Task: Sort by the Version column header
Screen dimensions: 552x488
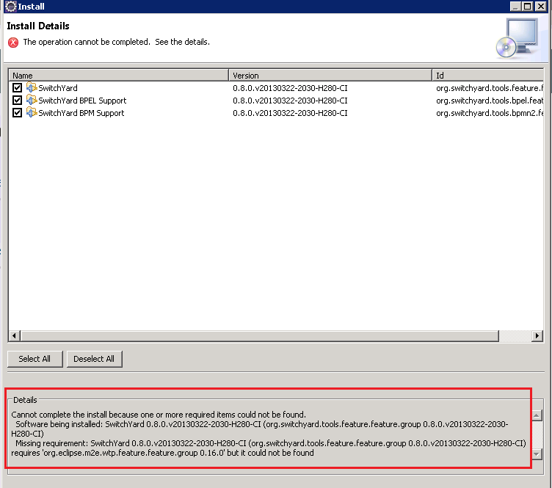Action: [330, 76]
